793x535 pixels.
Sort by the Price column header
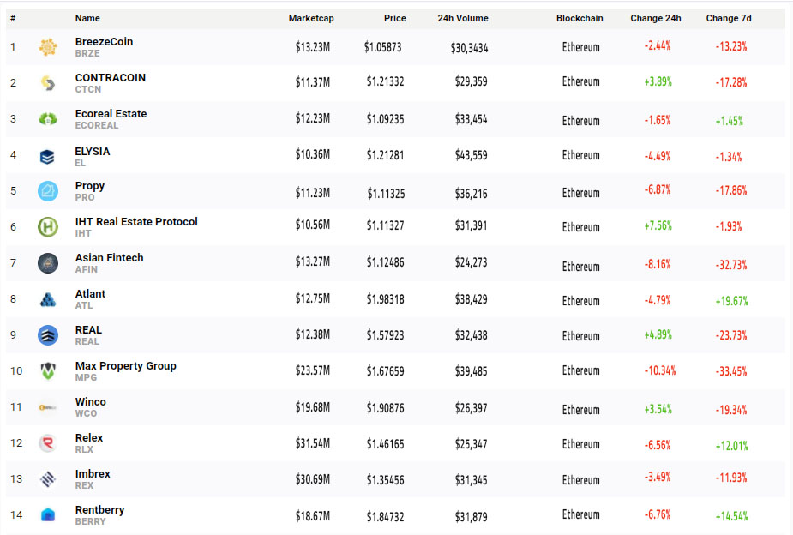pos(394,18)
